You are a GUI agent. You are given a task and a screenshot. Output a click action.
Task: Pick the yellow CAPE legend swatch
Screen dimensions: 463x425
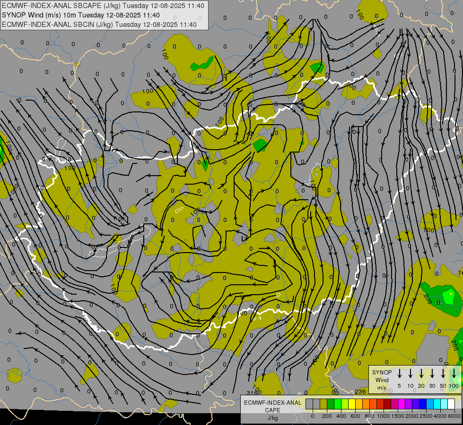pyautogui.click(x=352, y=404)
